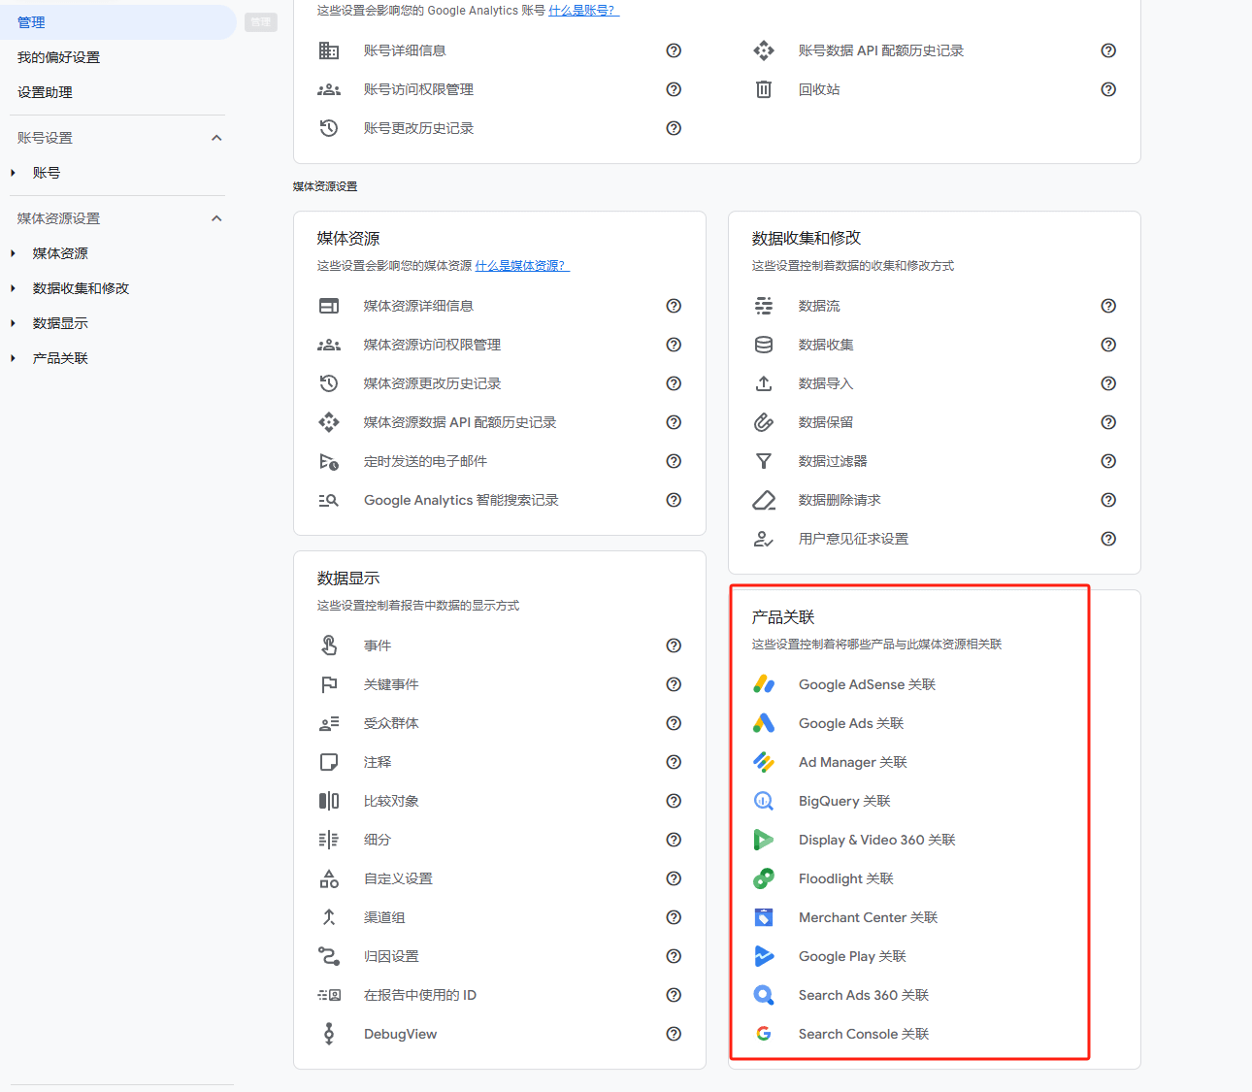The image size is (1252, 1092).
Task: Expand the 媒体资源 sidebar tree item
Action: (x=13, y=253)
